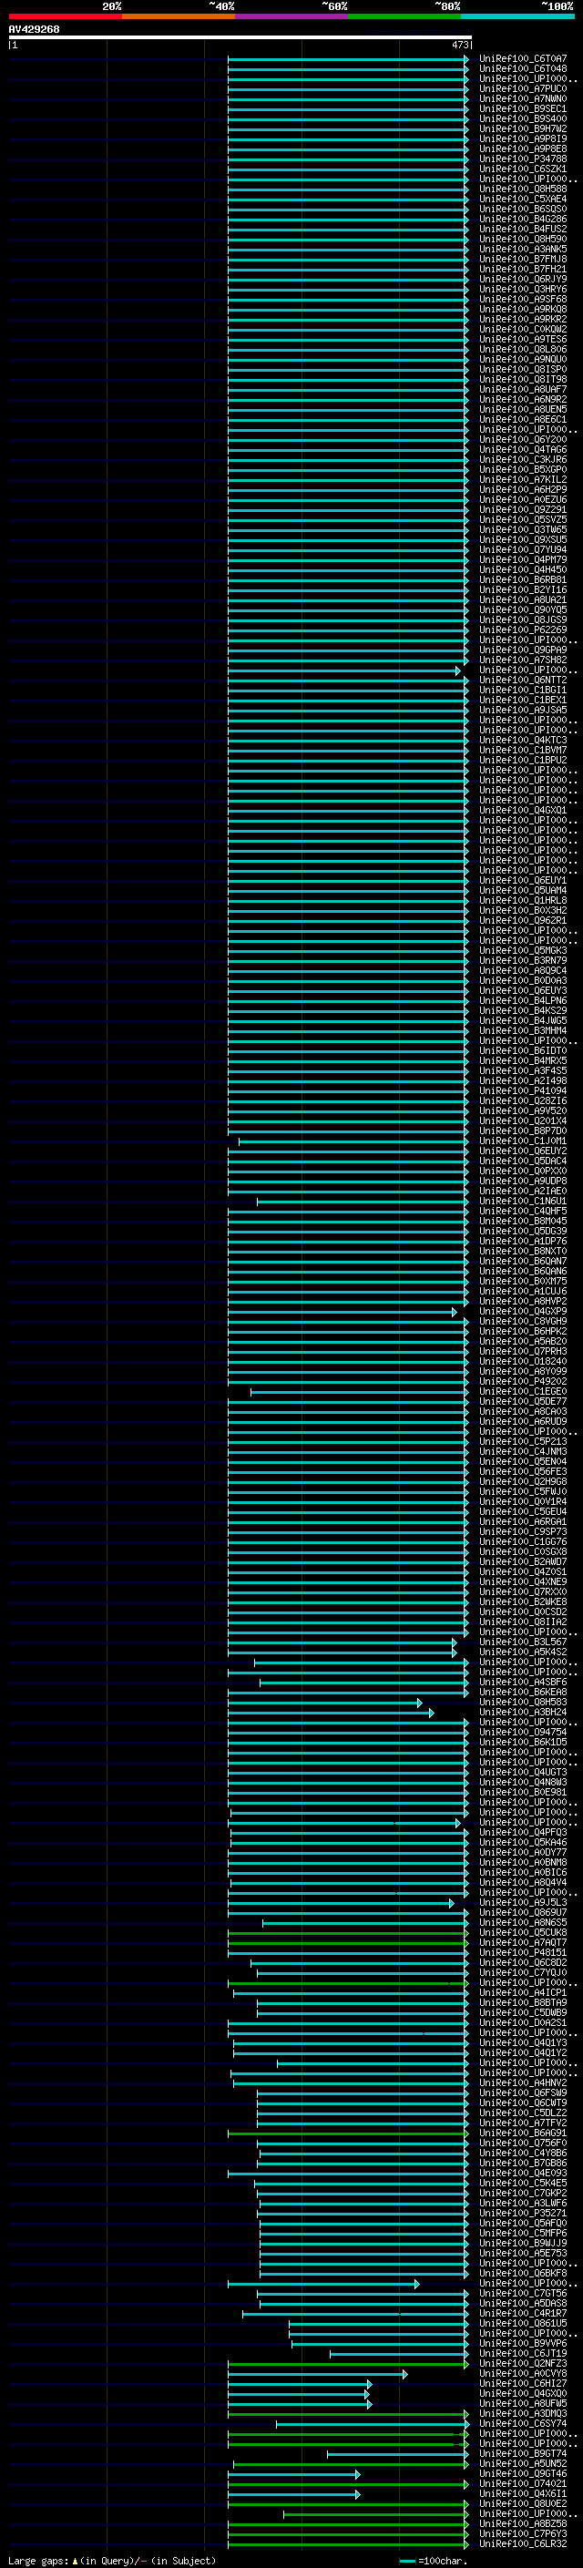This screenshot has width=583, height=2568.
Task: Click hit label UniRef100_P49202
Action: click(x=522, y=1382)
